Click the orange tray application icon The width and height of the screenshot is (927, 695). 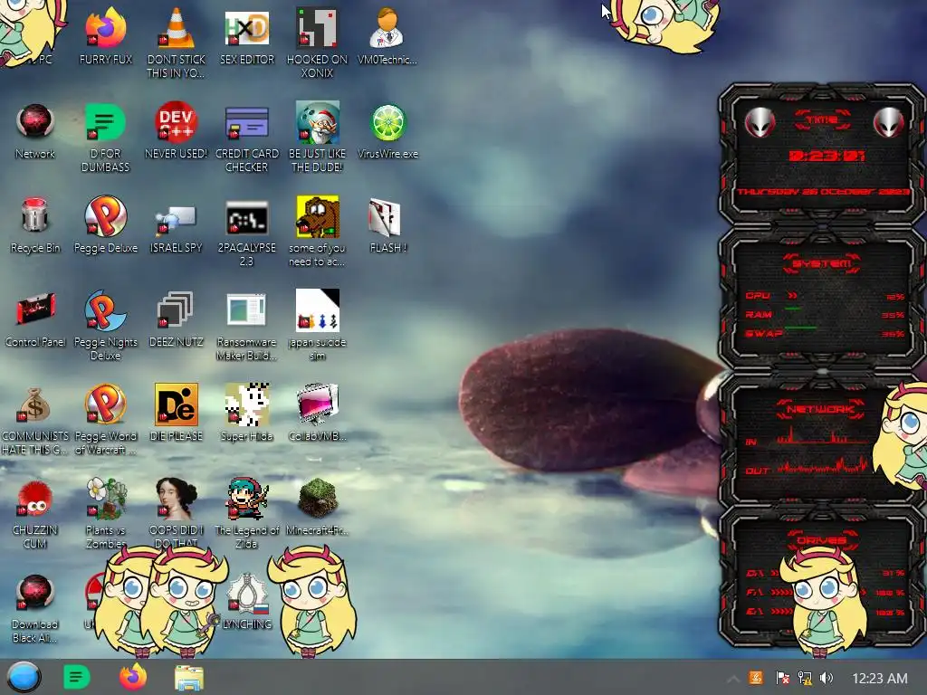756,678
